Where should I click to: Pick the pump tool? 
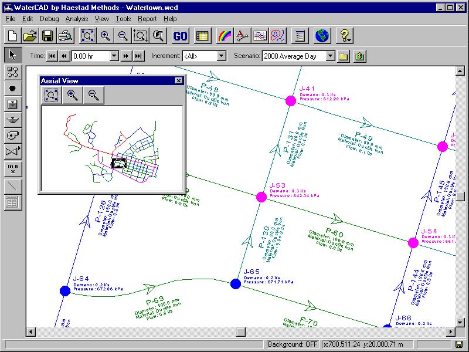12,136
